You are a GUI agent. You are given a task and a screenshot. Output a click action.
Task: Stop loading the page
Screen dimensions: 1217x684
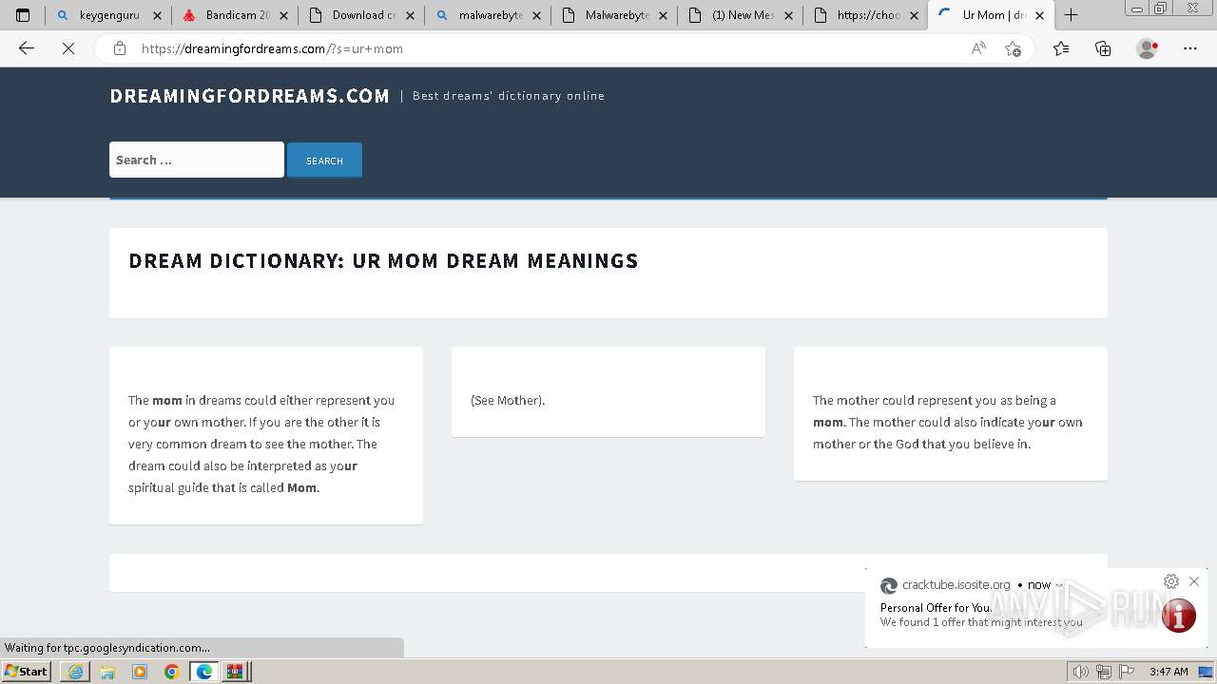pos(68,48)
